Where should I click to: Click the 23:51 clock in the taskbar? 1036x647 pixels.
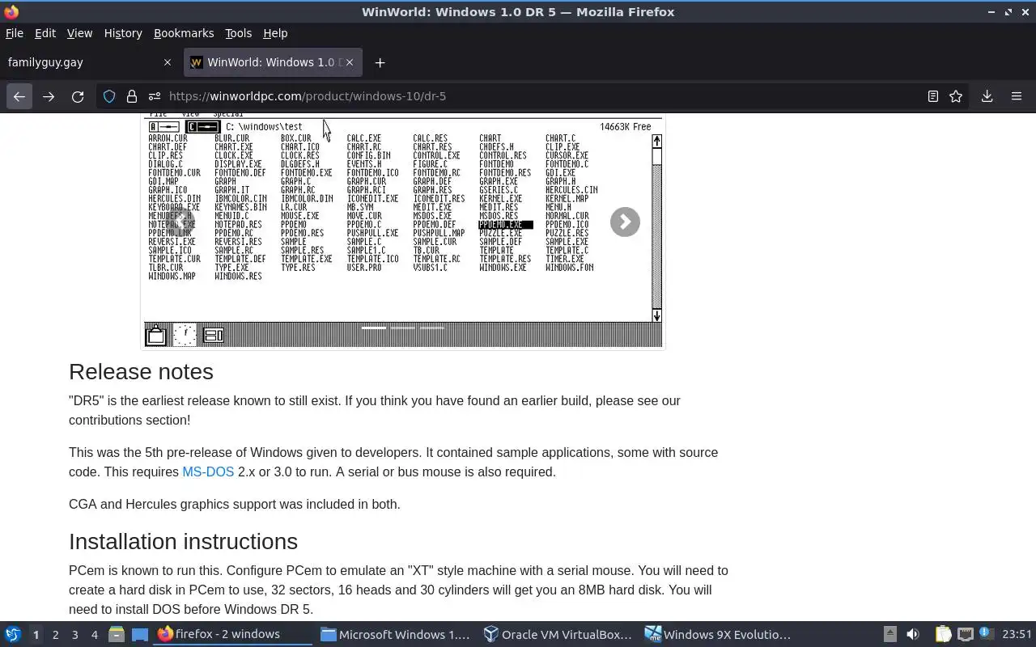tap(1017, 634)
